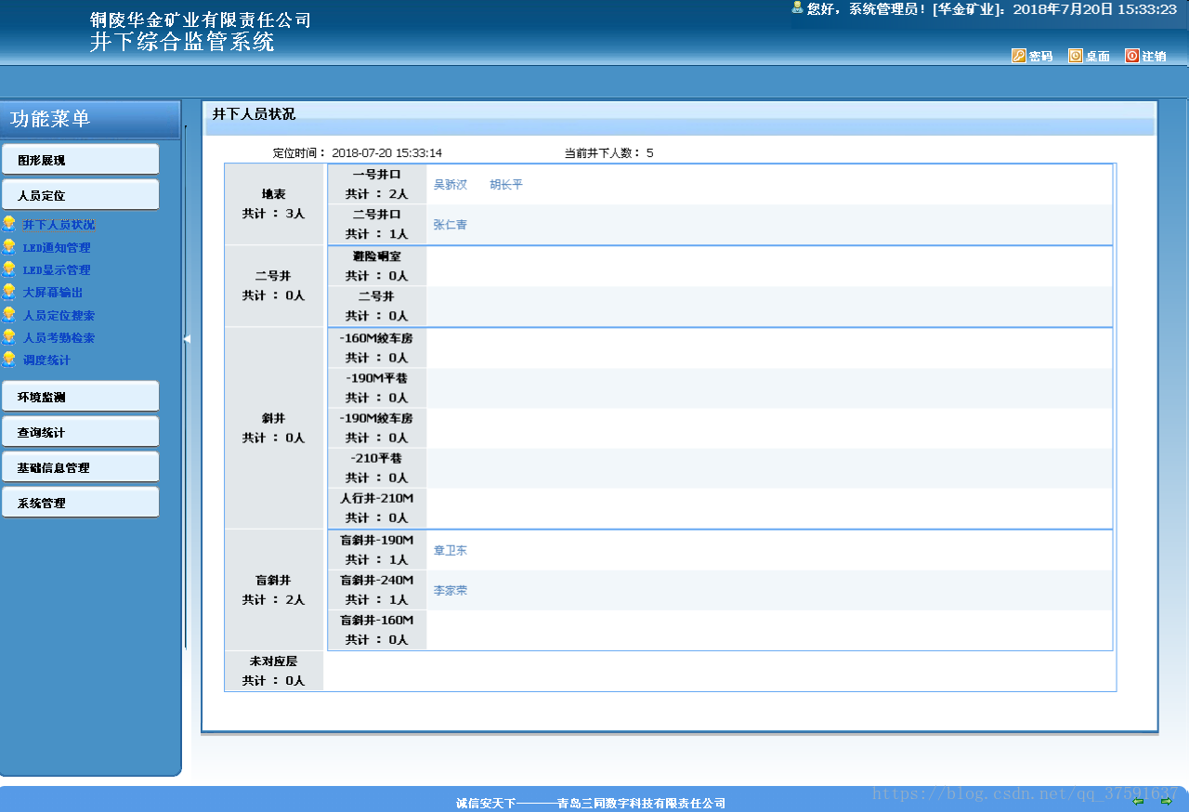Click the 当前井下人数 count text
1189x812 pixels.
pos(608,153)
